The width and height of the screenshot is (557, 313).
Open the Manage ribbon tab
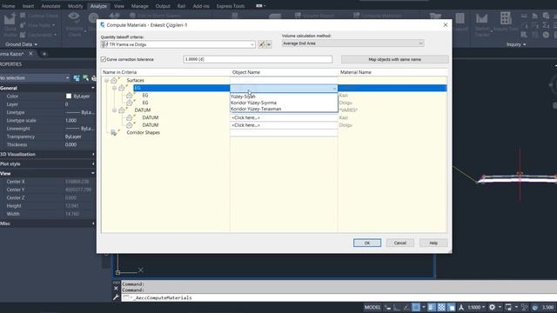[x=140, y=6]
